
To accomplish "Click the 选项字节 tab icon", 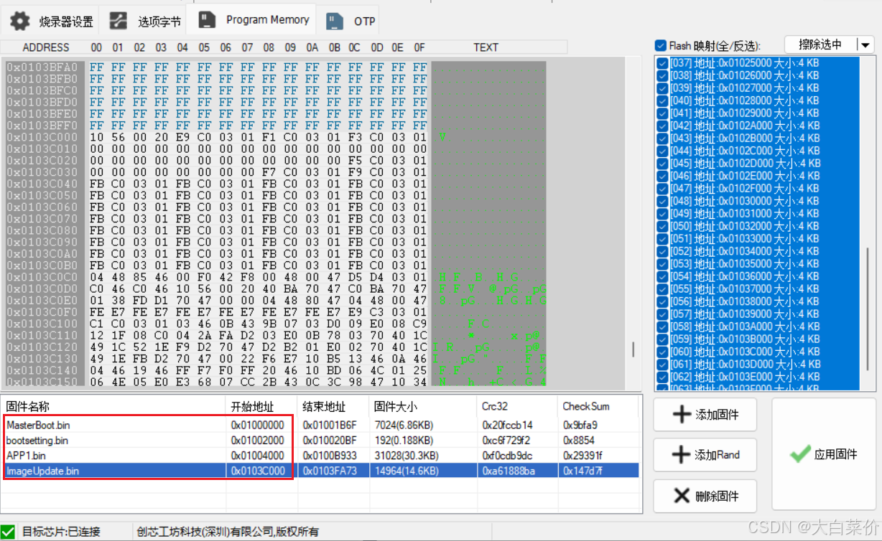I will click(x=119, y=21).
